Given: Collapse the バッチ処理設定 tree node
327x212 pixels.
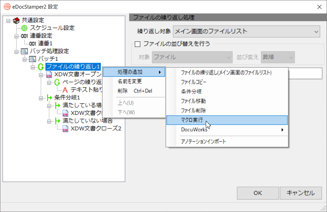Looking at the screenshot, I should [x=16, y=52].
